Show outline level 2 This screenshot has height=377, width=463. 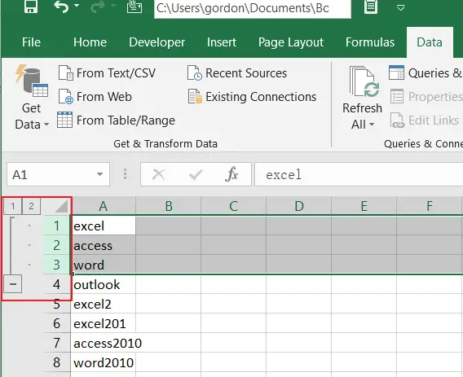[x=31, y=206]
